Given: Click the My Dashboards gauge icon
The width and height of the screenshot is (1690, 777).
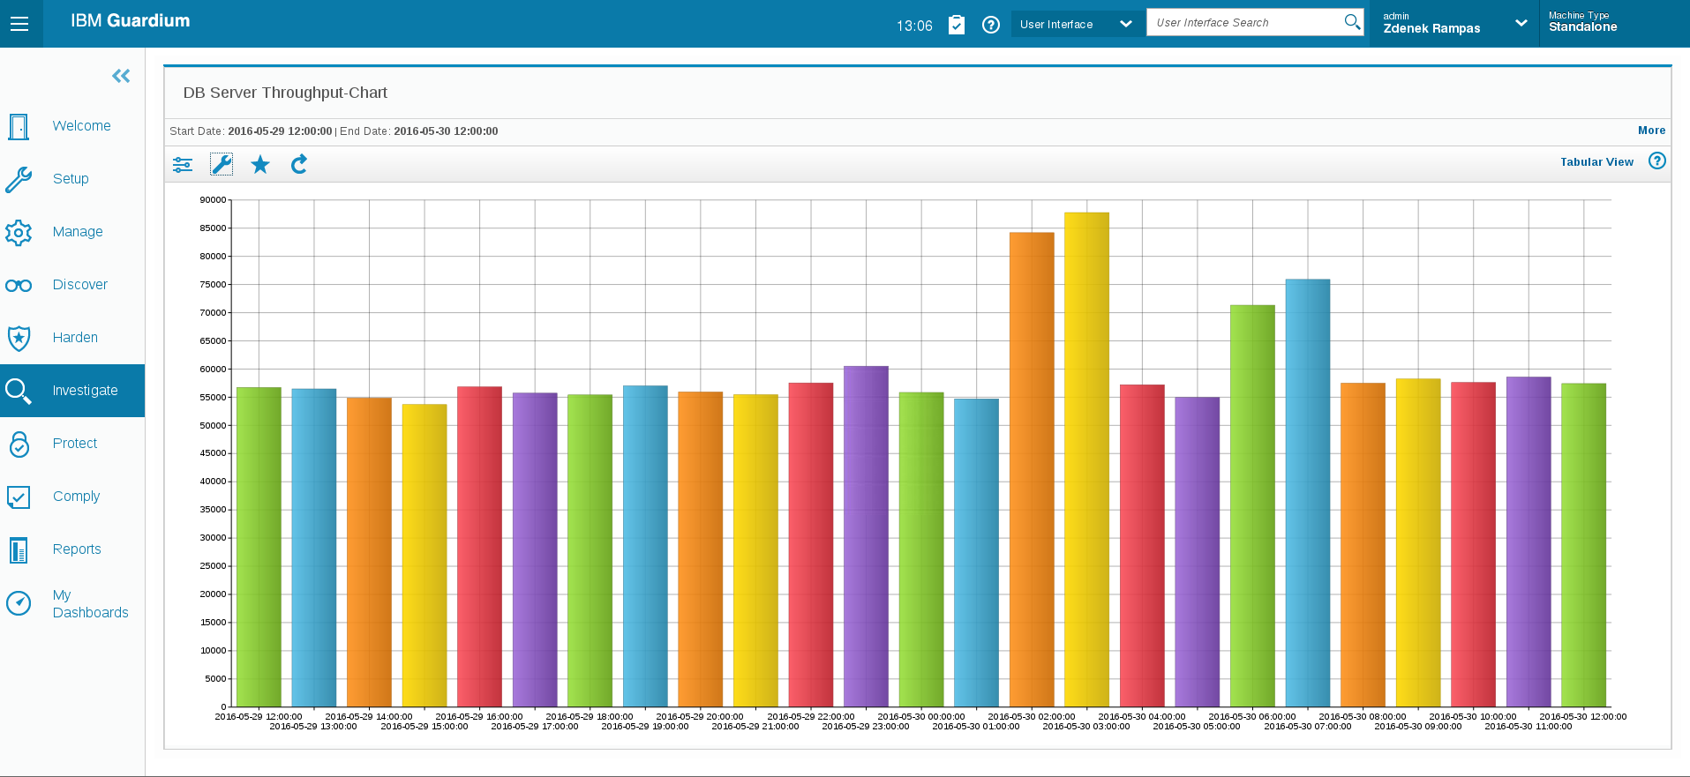Looking at the screenshot, I should coord(19,603).
